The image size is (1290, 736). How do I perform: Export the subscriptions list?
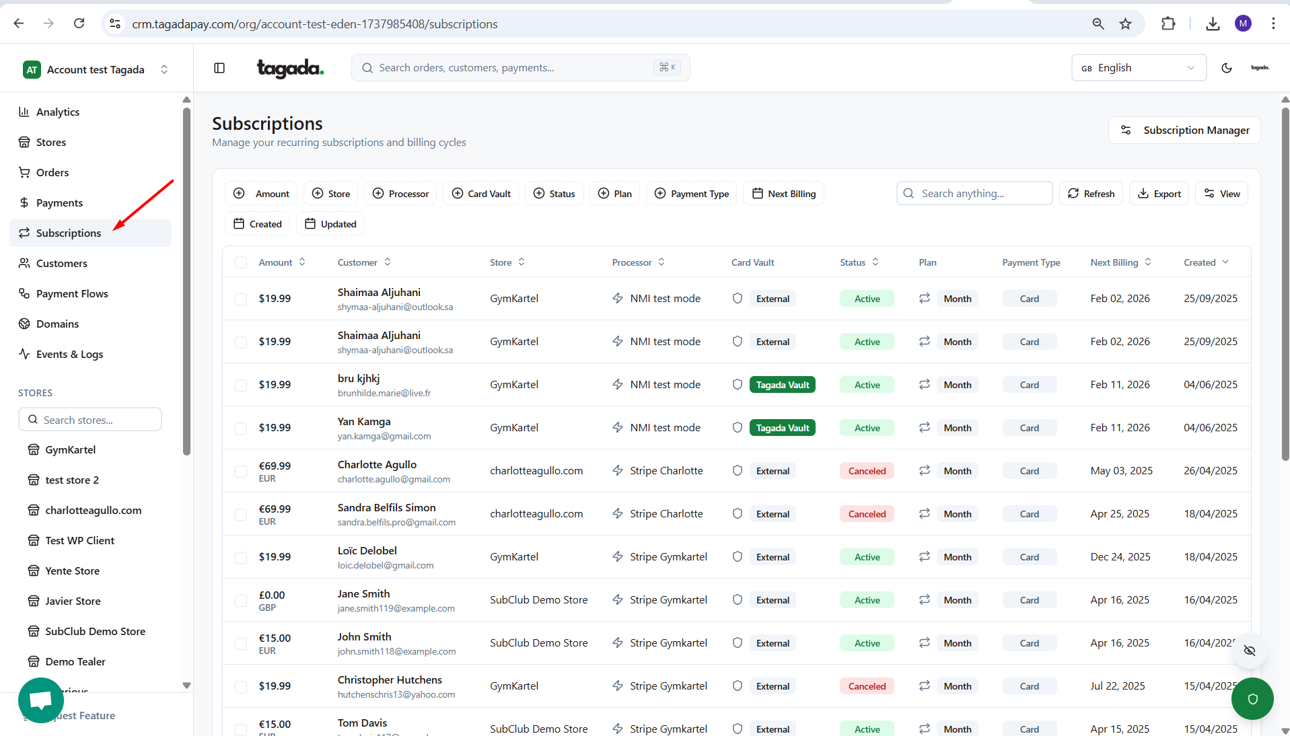[1159, 194]
